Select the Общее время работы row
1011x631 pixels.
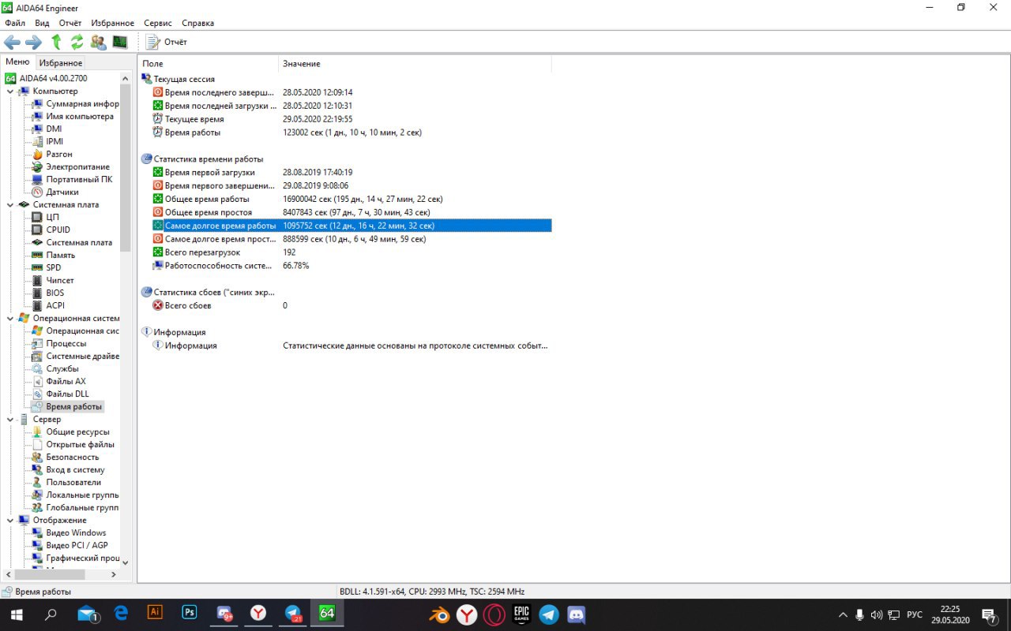(344, 200)
